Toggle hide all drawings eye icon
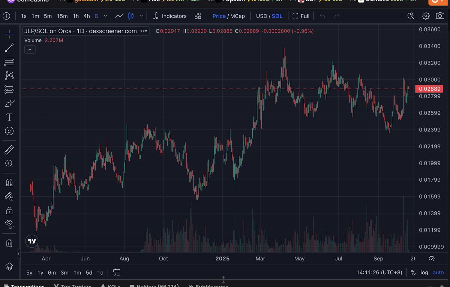 tap(9, 224)
